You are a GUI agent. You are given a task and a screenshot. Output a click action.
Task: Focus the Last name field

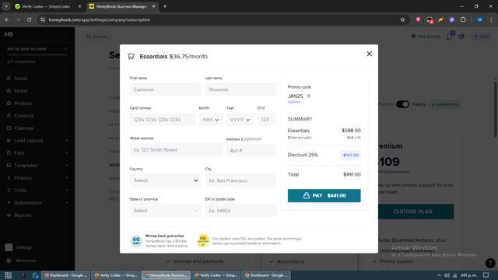click(240, 89)
